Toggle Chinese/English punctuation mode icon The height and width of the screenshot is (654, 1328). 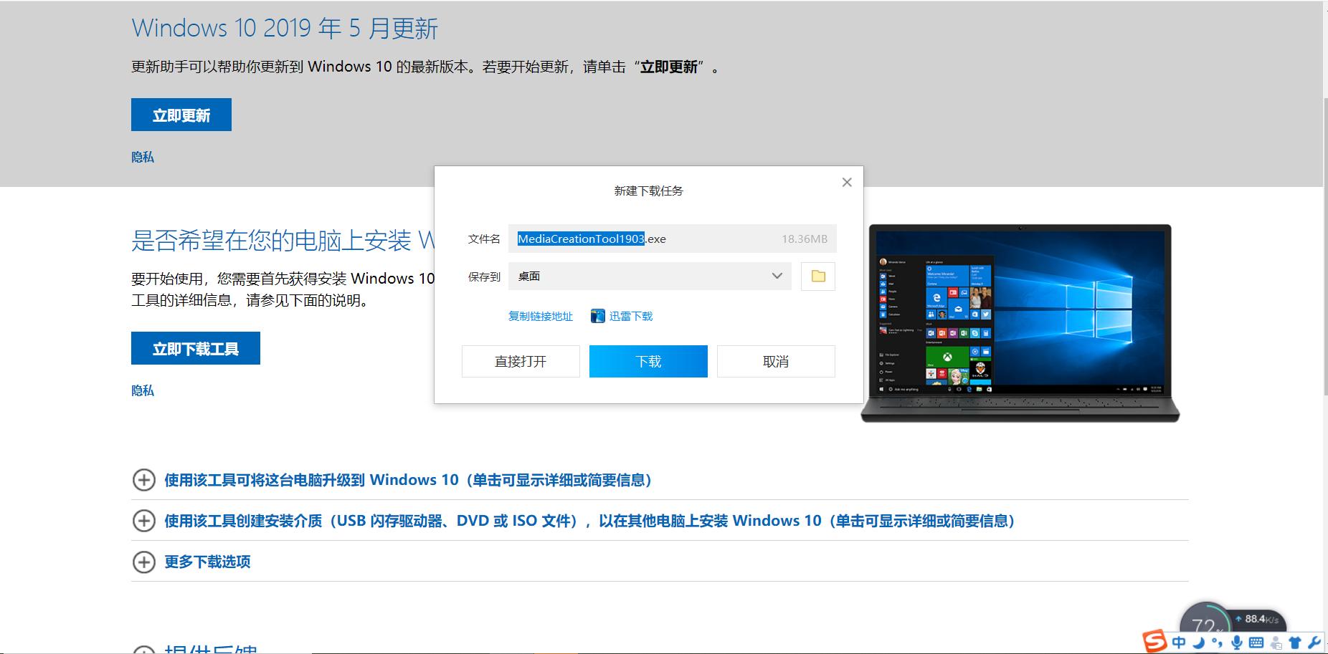[x=1217, y=642]
